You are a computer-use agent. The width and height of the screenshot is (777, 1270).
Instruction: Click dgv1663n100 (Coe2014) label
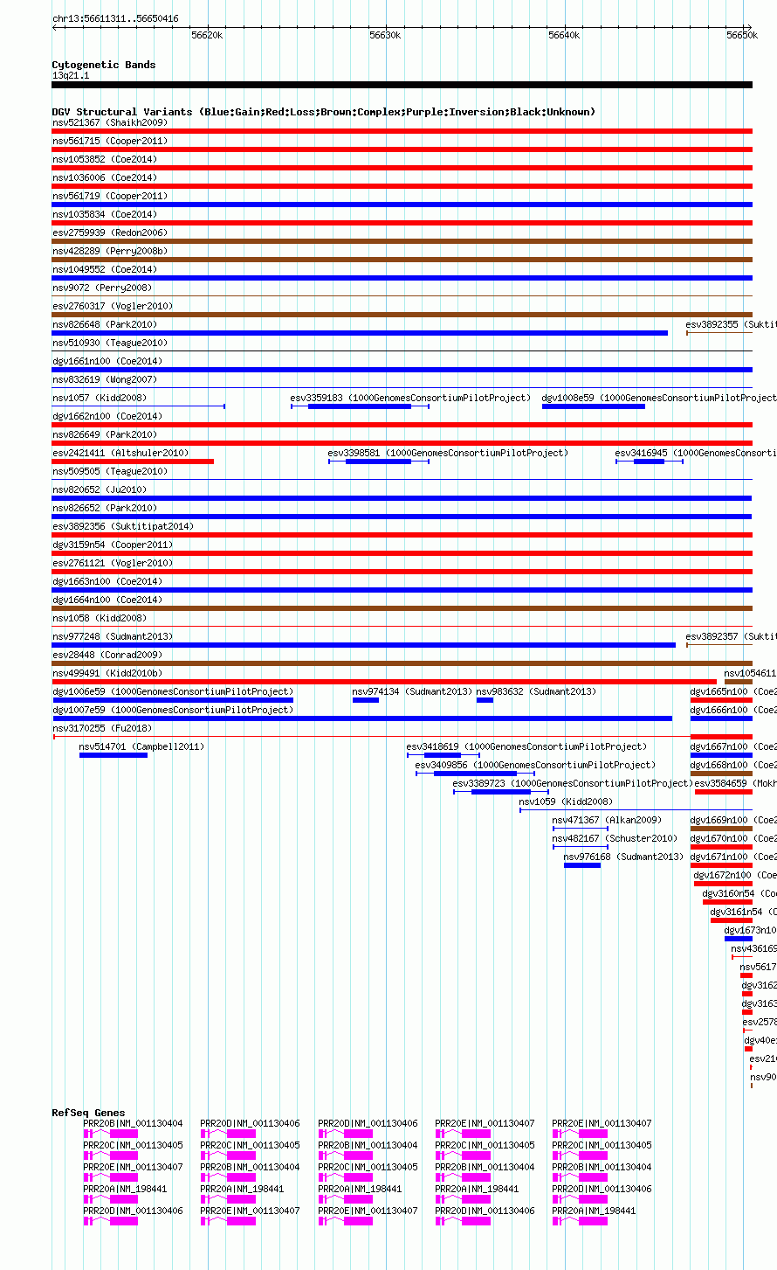107,581
